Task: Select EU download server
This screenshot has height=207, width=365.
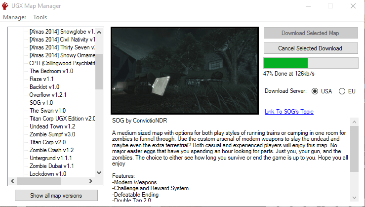Action: pos(347,91)
